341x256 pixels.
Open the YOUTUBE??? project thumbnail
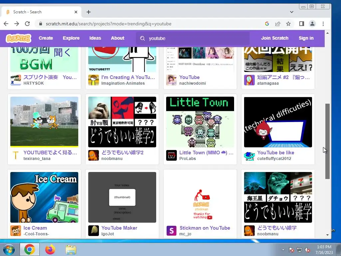pyautogui.click(x=122, y=59)
